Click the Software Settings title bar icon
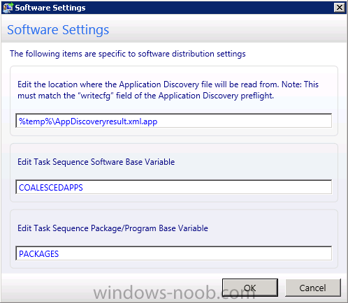 (x=8, y=8)
